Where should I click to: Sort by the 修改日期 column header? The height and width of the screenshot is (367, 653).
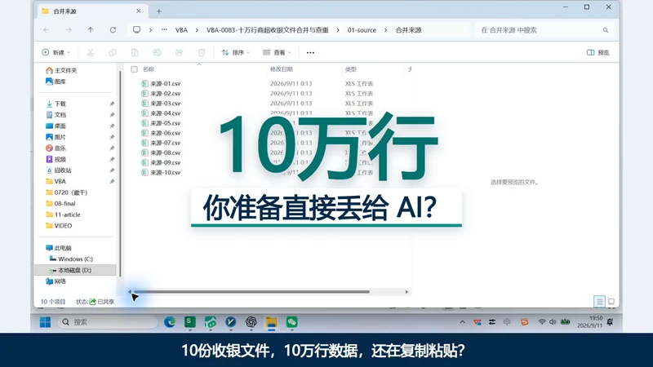[282, 69]
